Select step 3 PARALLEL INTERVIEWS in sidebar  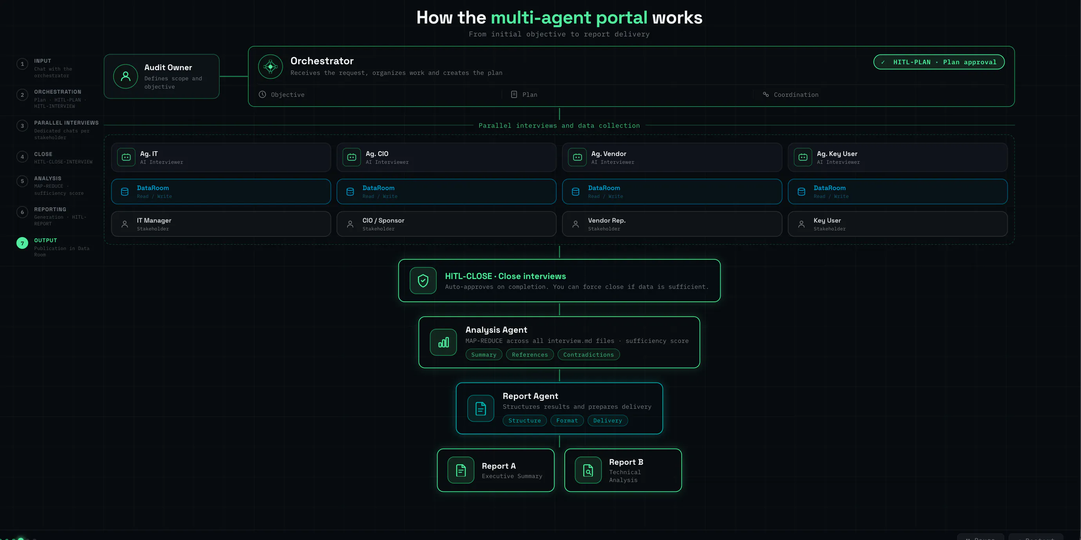pos(58,130)
